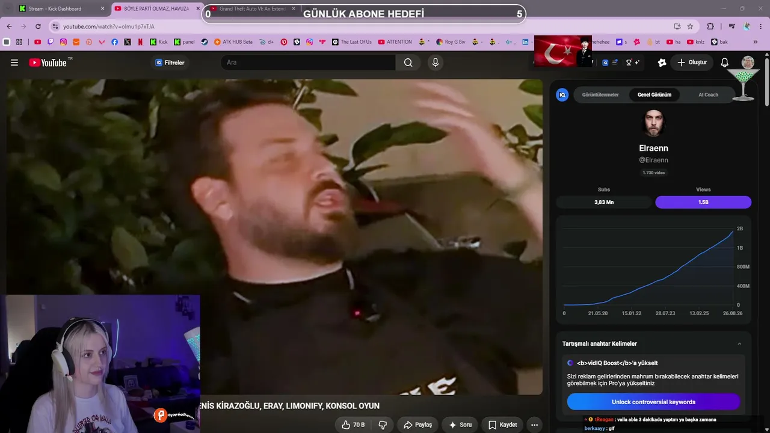This screenshot has width=770, height=433.
Task: Open the Kick panel bookmark
Action: (185, 42)
